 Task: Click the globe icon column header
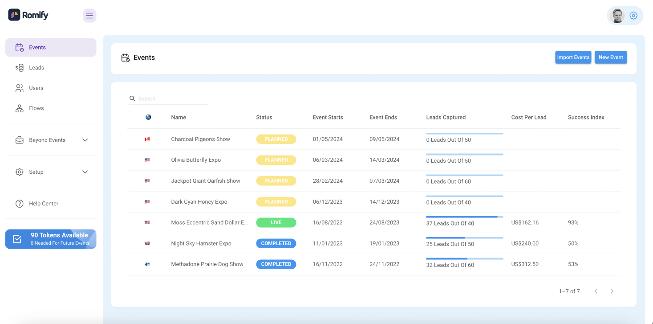point(148,117)
